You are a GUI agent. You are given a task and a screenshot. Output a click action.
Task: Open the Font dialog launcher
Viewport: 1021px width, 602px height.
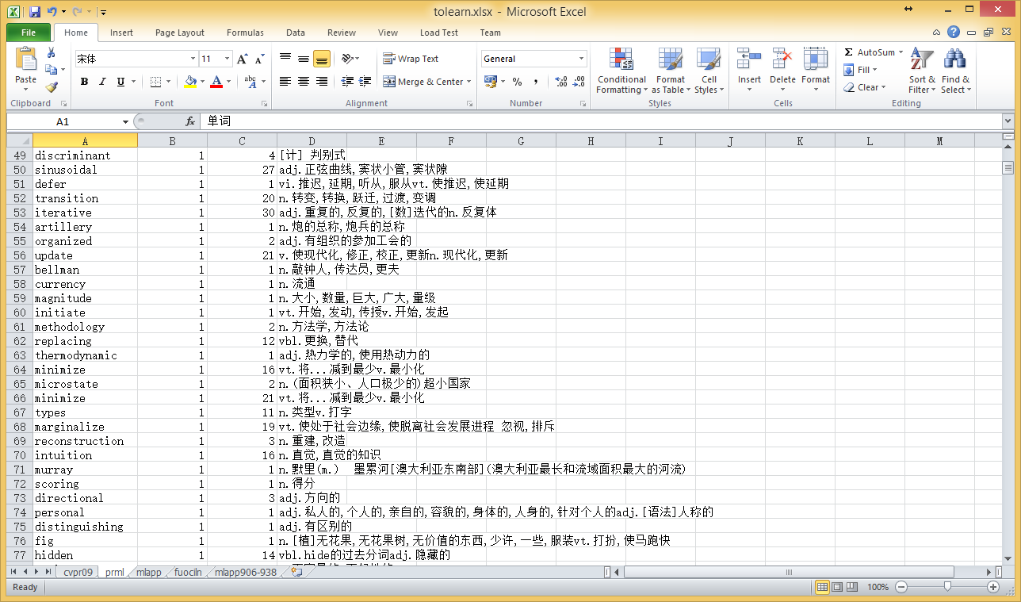coord(265,104)
